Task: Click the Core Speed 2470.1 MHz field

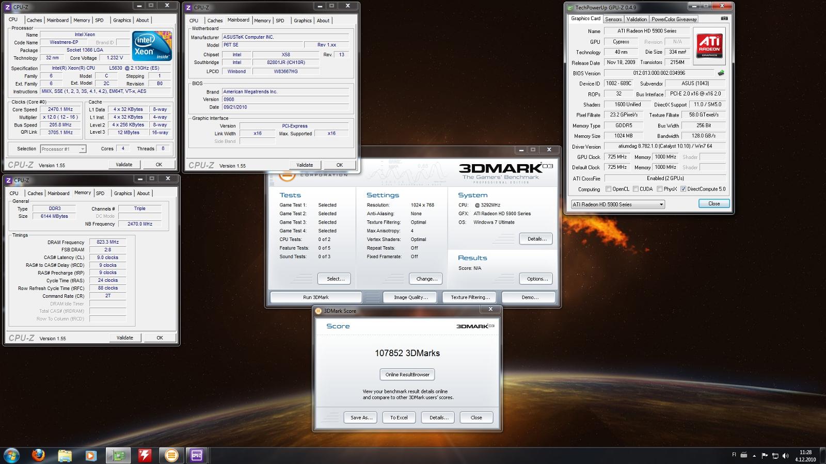Action: pyautogui.click(x=61, y=109)
